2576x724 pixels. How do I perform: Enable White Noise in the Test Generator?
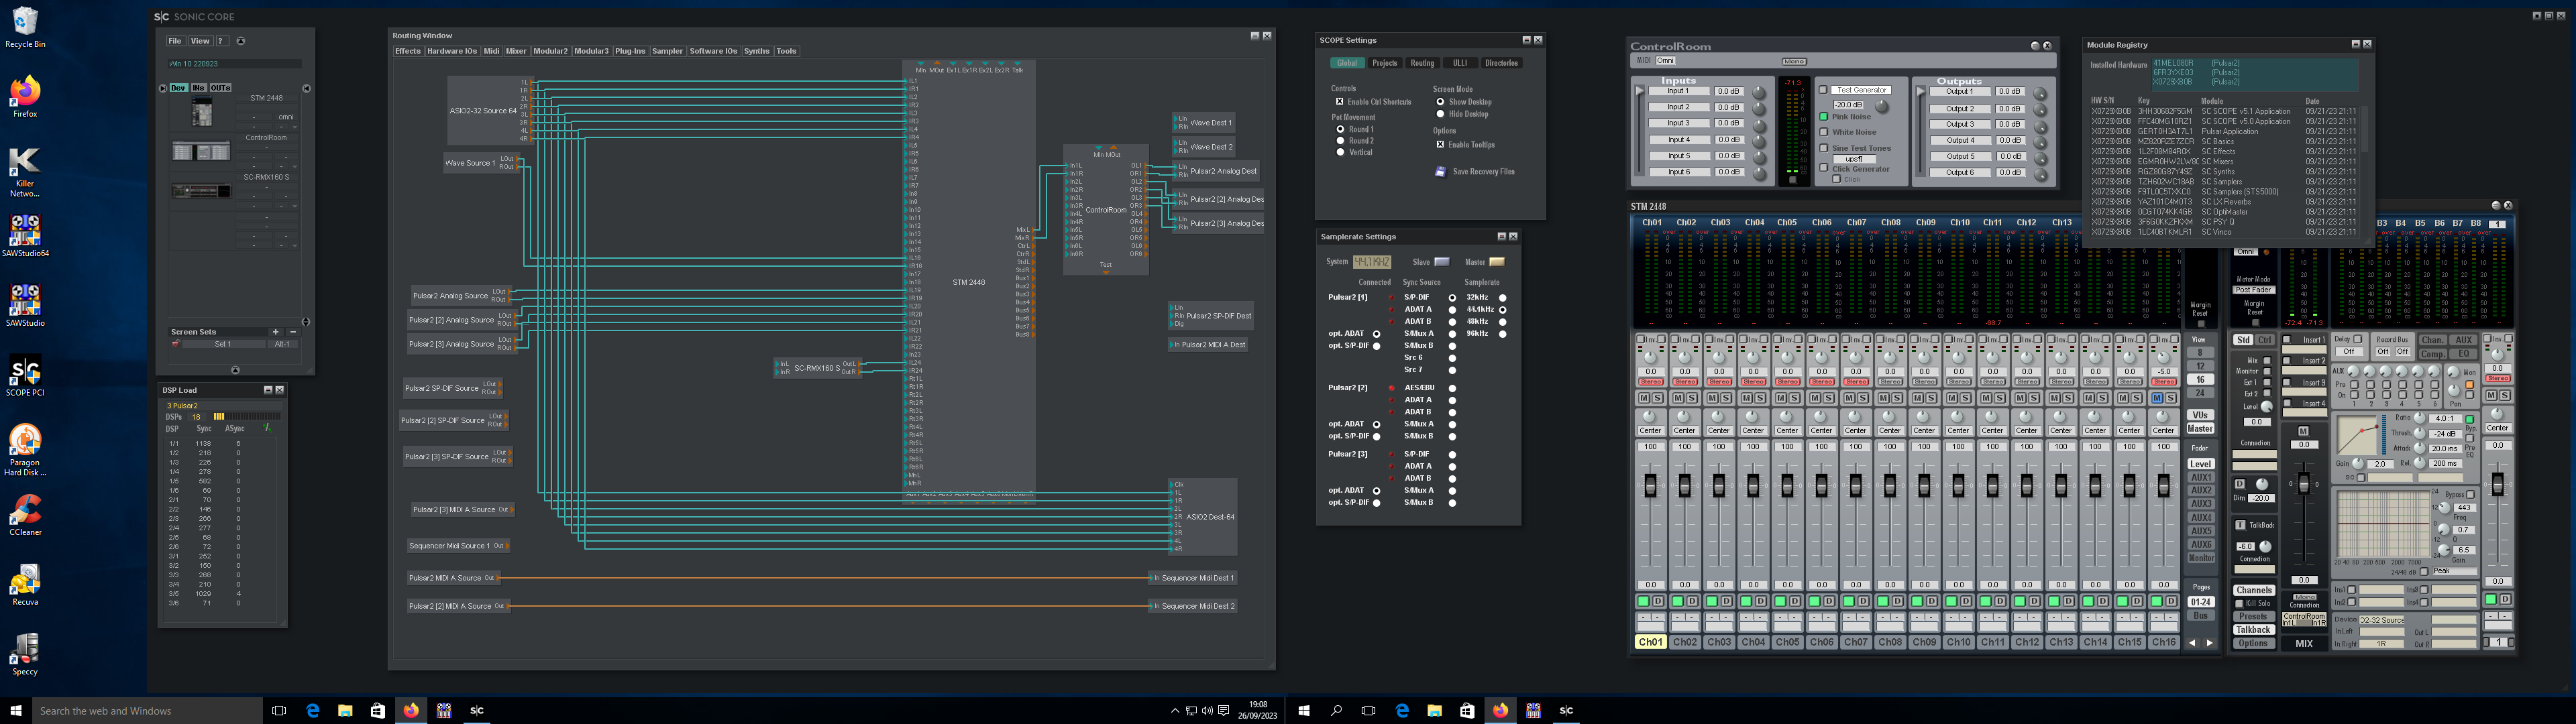[1823, 132]
